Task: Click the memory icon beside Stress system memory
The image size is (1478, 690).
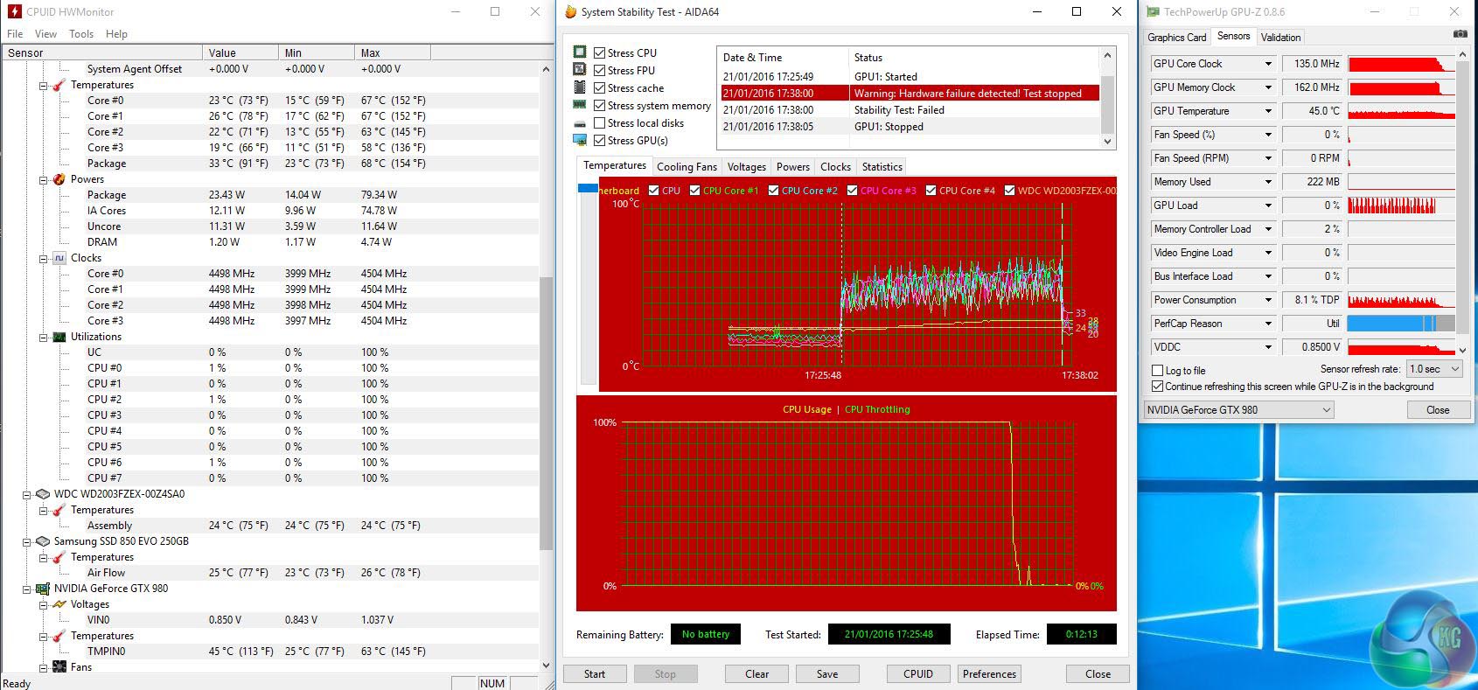Action: [x=579, y=105]
